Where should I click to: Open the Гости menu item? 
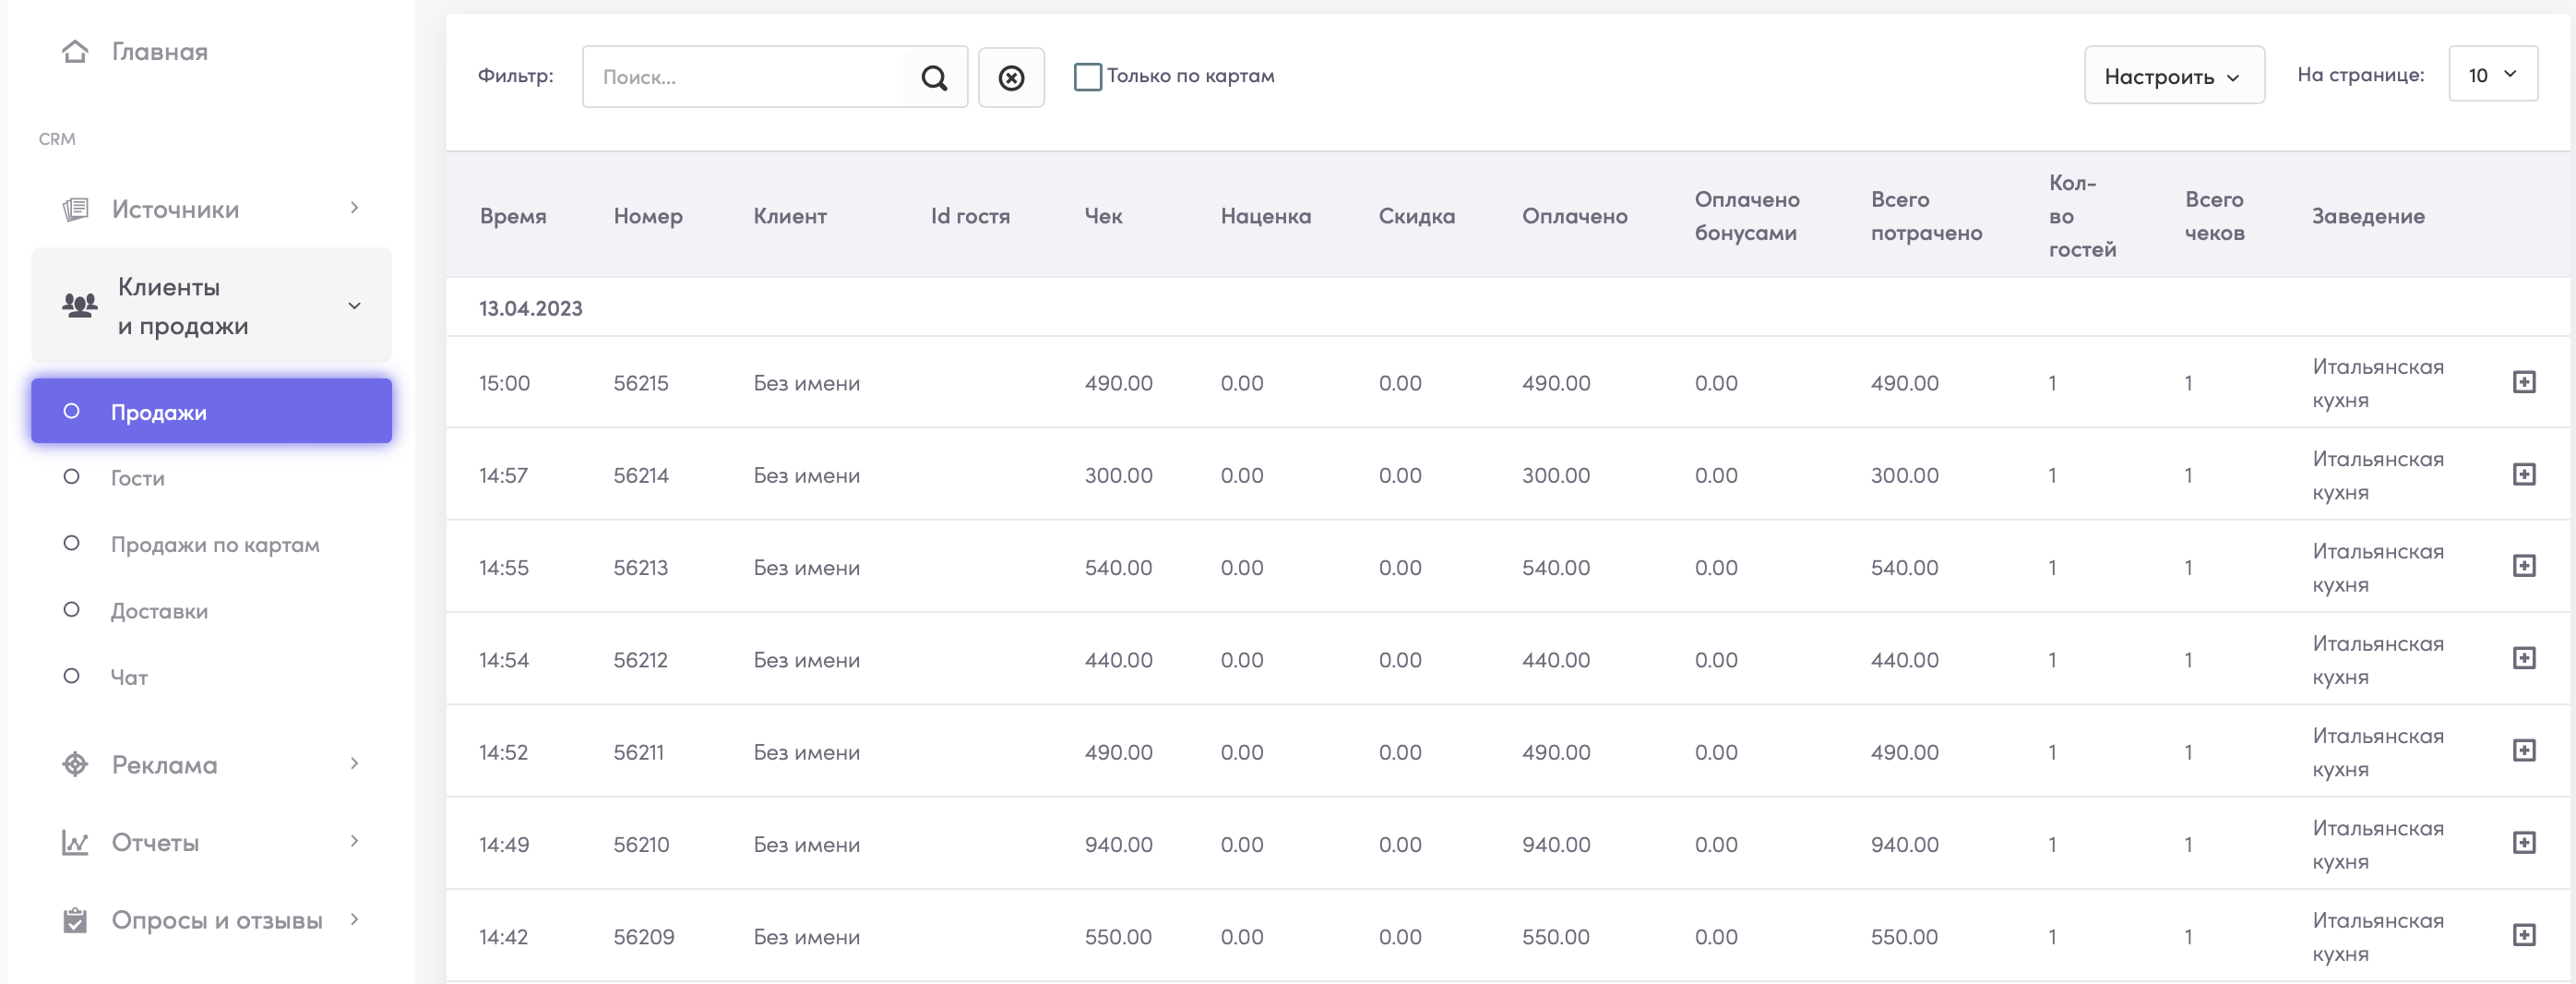point(137,478)
